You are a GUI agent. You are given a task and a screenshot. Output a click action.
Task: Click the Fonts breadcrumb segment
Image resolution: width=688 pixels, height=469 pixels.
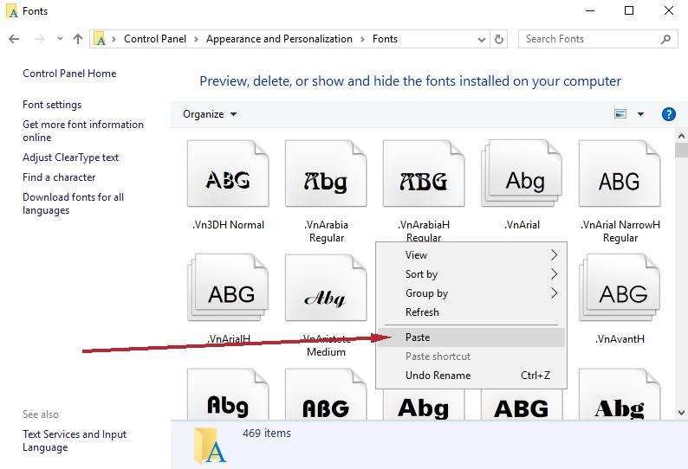(385, 39)
